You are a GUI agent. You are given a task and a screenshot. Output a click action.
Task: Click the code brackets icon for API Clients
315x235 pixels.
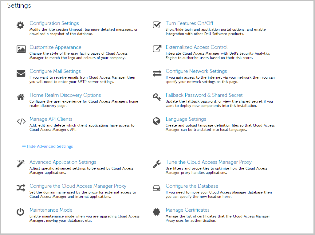21,121
